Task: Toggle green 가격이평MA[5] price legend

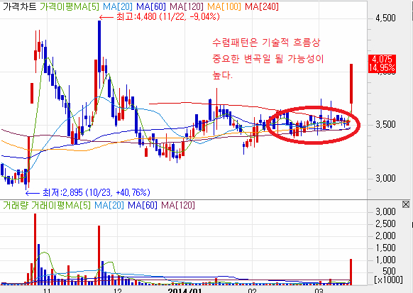Action: [70, 6]
